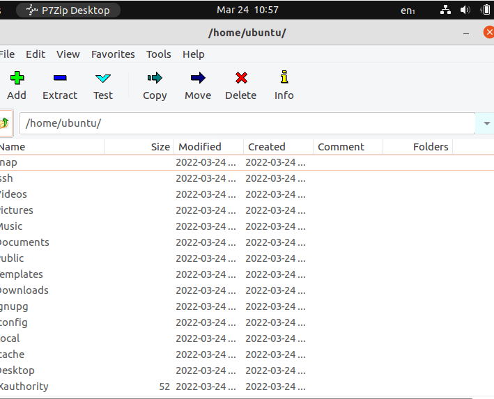The height and width of the screenshot is (399, 494).
Task: Open the Edit menu
Action: (36, 54)
